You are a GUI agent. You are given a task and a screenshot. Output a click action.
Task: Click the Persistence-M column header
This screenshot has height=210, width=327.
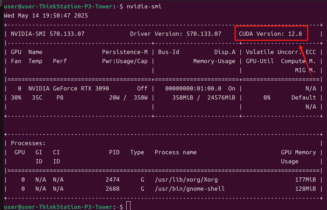coord(125,52)
